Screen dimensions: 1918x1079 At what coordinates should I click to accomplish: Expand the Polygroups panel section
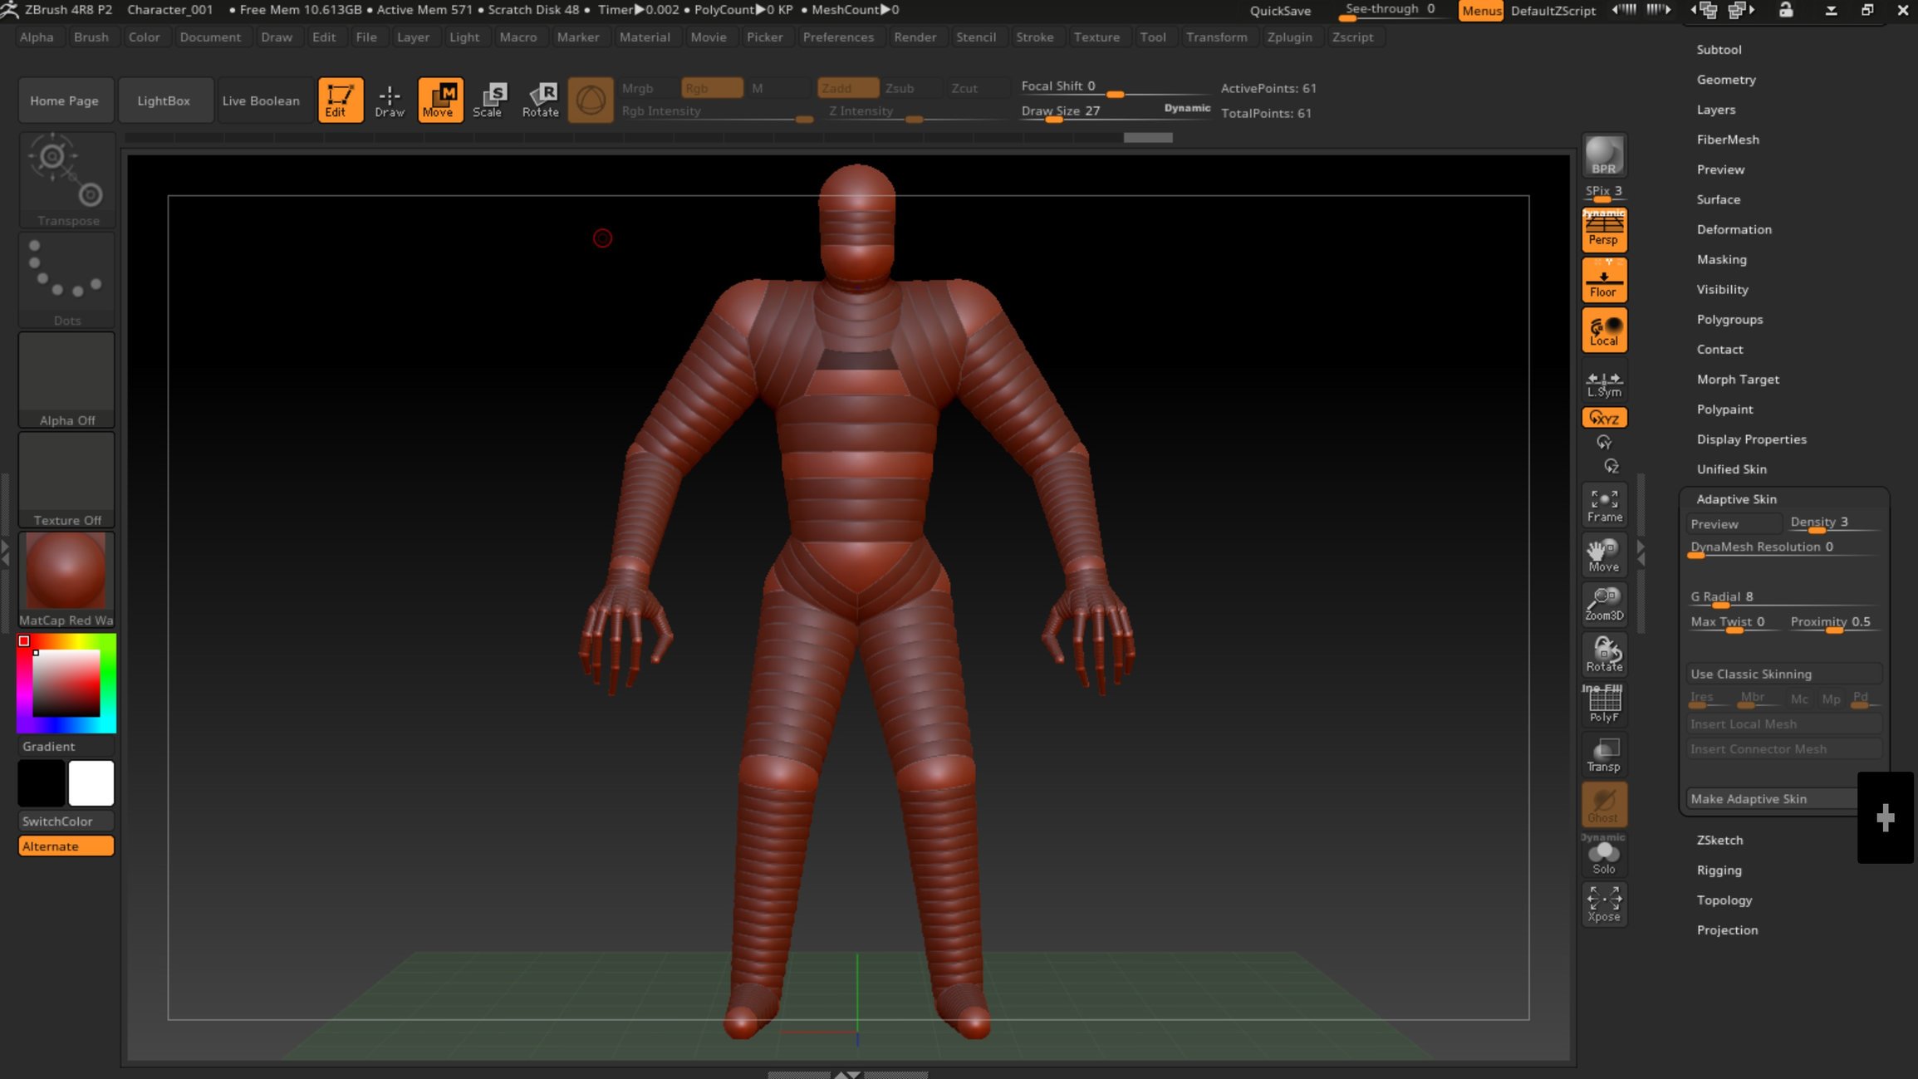pos(1729,319)
